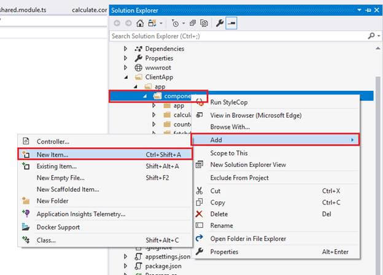Expand the Properties node in tree
383x275 pixels.
click(x=125, y=58)
